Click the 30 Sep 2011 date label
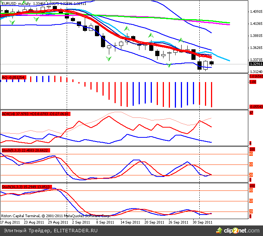The height and width of the screenshot is (236, 263). (x=203, y=222)
